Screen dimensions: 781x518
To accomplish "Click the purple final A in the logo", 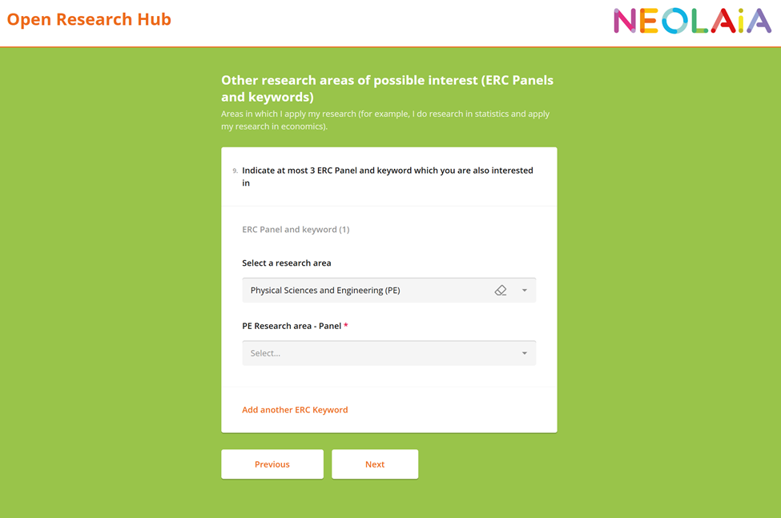I will (x=759, y=22).
